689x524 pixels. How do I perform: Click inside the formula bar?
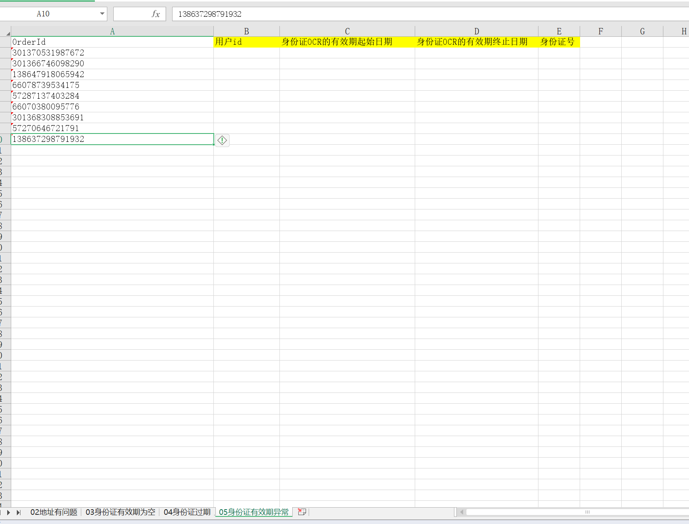point(280,14)
